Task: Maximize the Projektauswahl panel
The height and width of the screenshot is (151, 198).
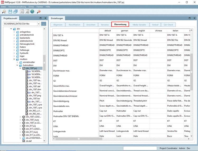Action: coord(40,18)
